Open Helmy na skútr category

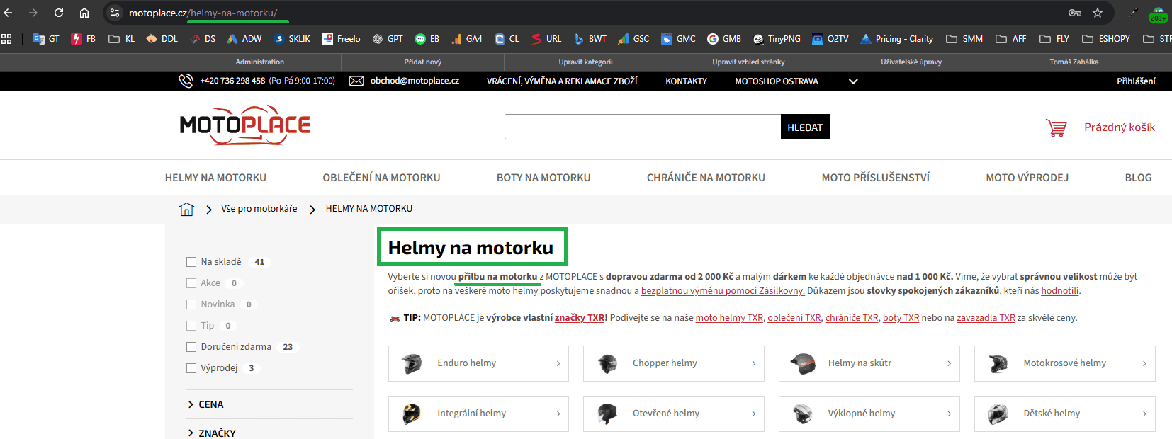(x=869, y=363)
